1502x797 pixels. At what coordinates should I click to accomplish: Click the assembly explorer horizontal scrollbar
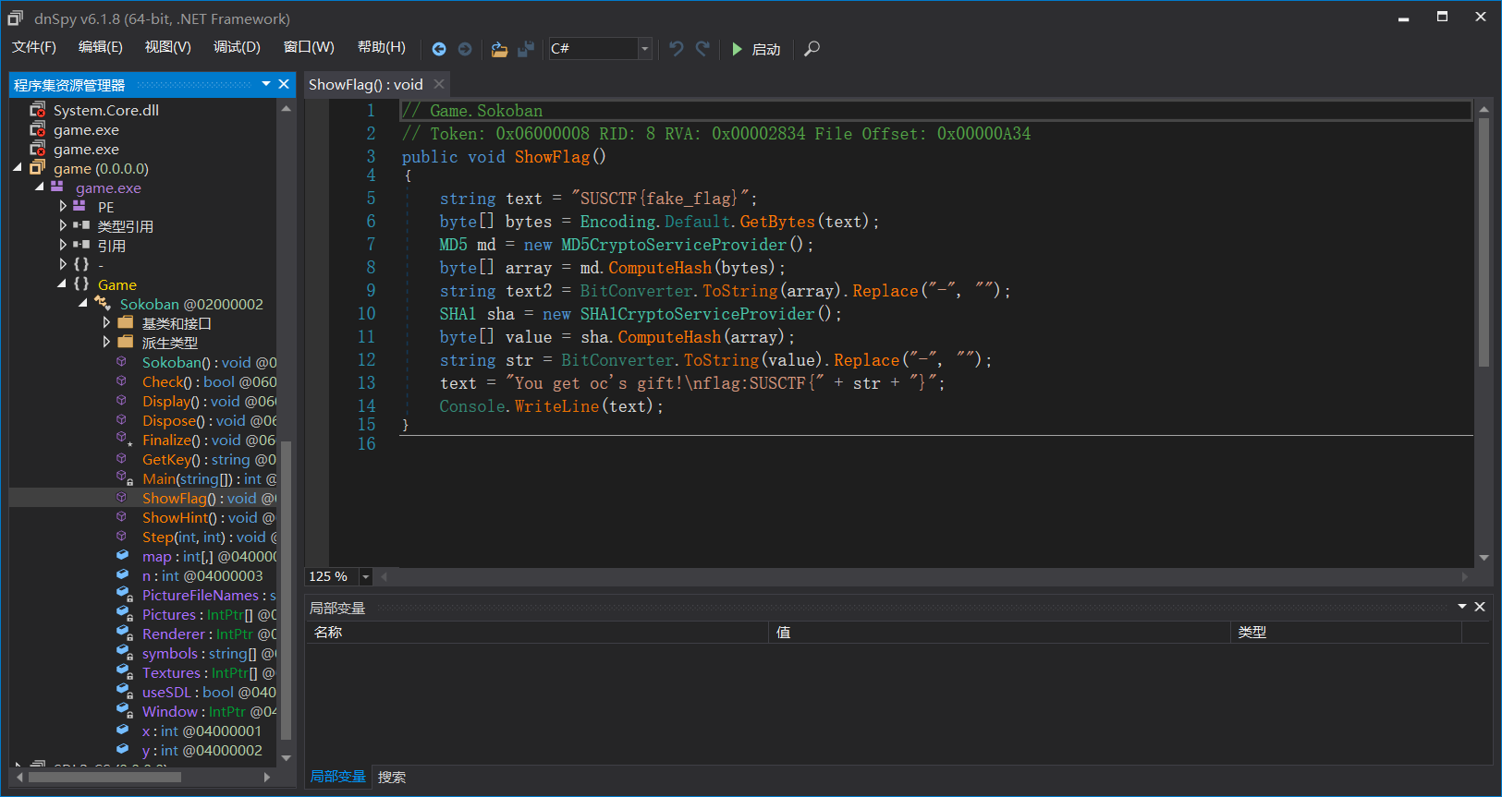click(104, 777)
